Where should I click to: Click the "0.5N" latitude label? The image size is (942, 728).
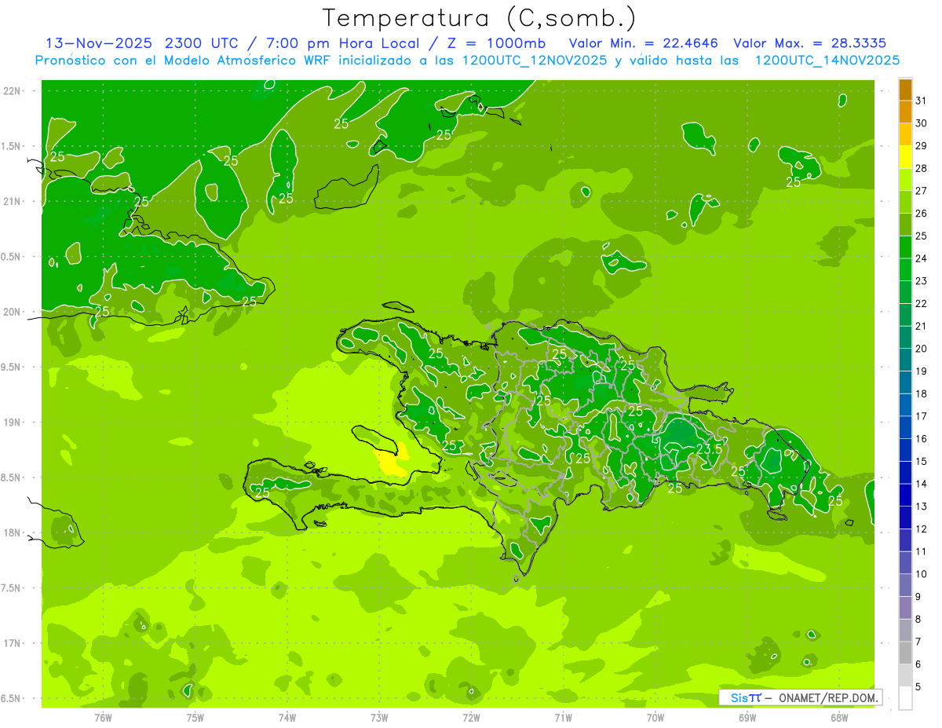pyautogui.click(x=9, y=257)
